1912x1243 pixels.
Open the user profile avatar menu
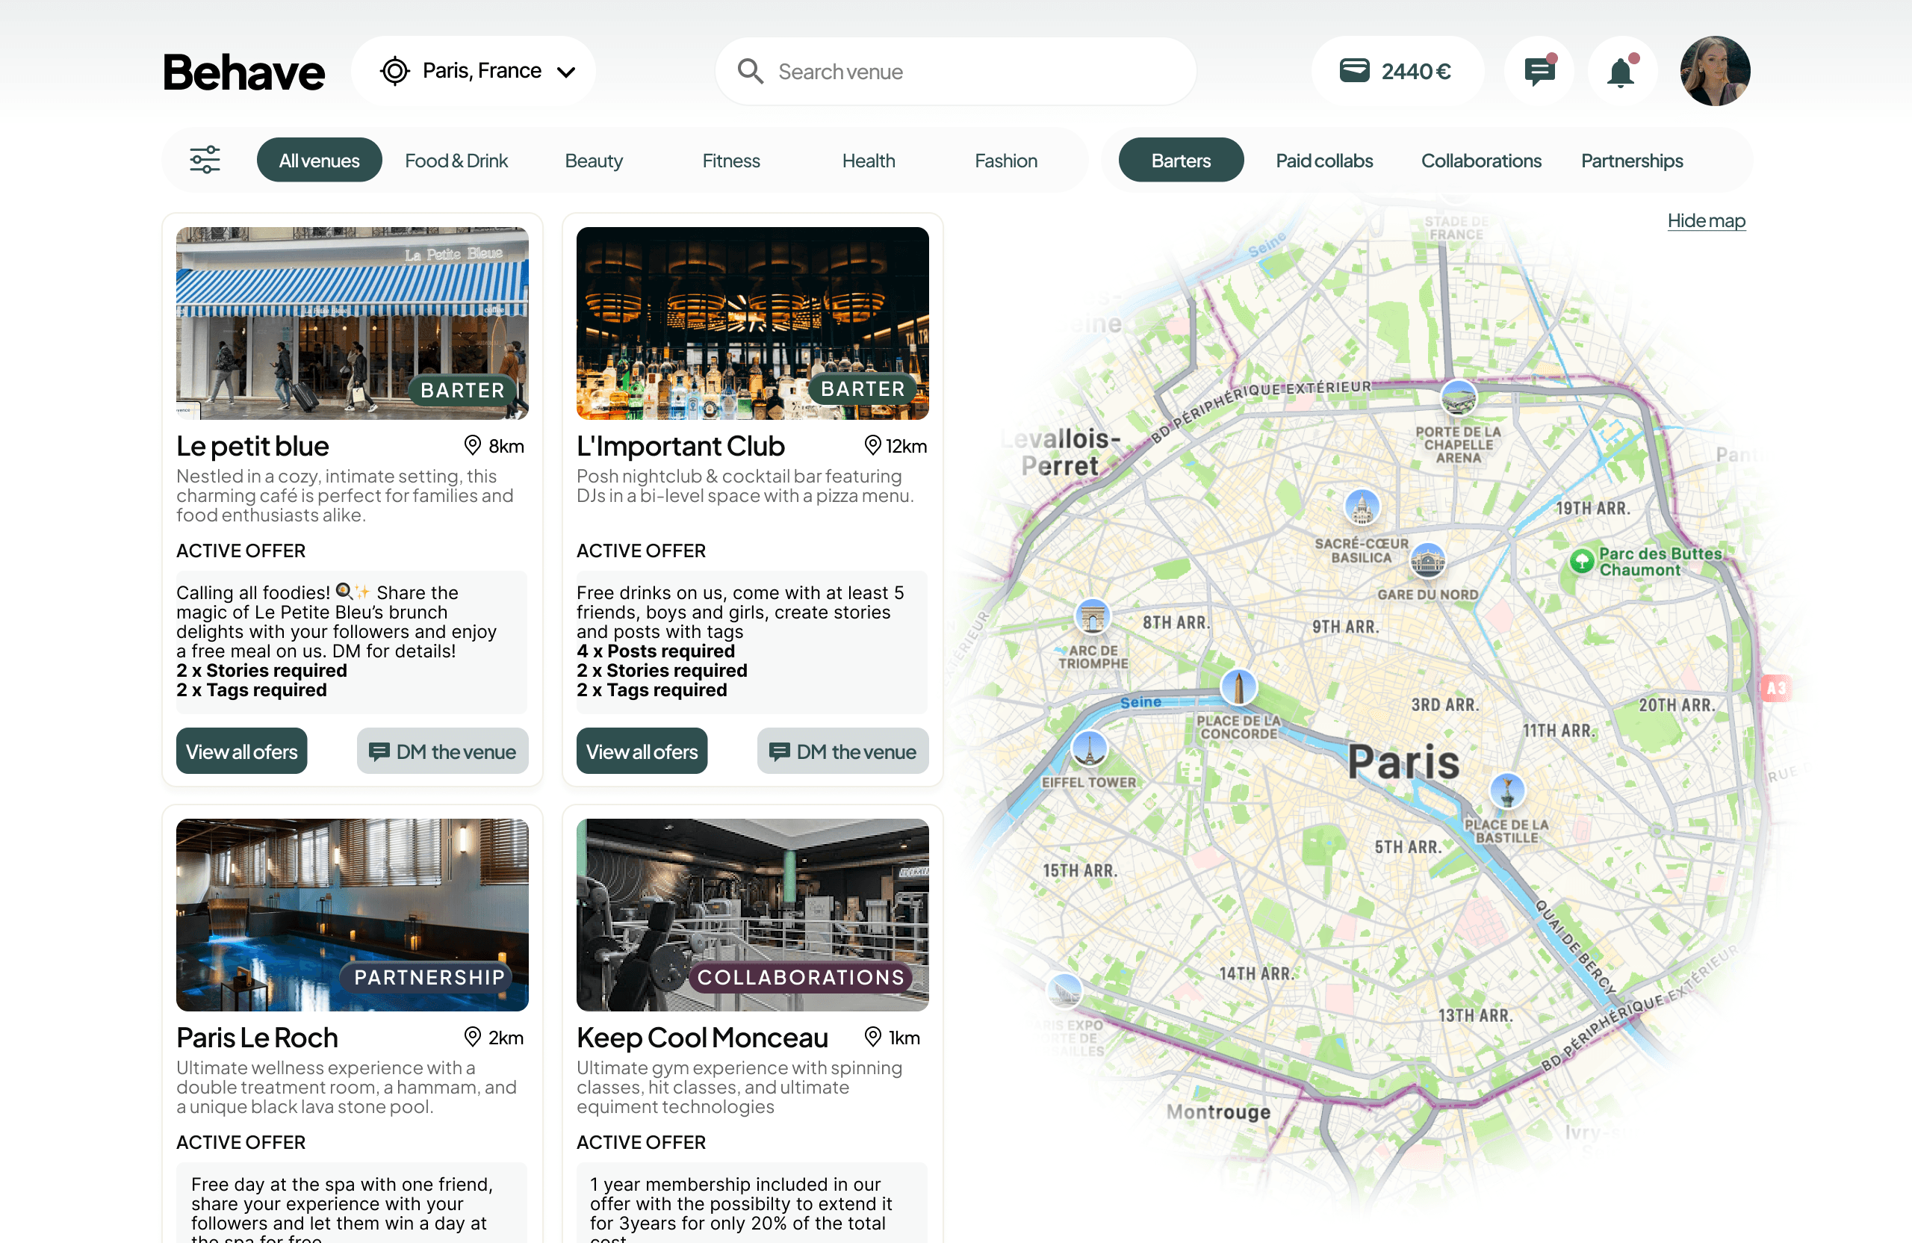(x=1714, y=72)
